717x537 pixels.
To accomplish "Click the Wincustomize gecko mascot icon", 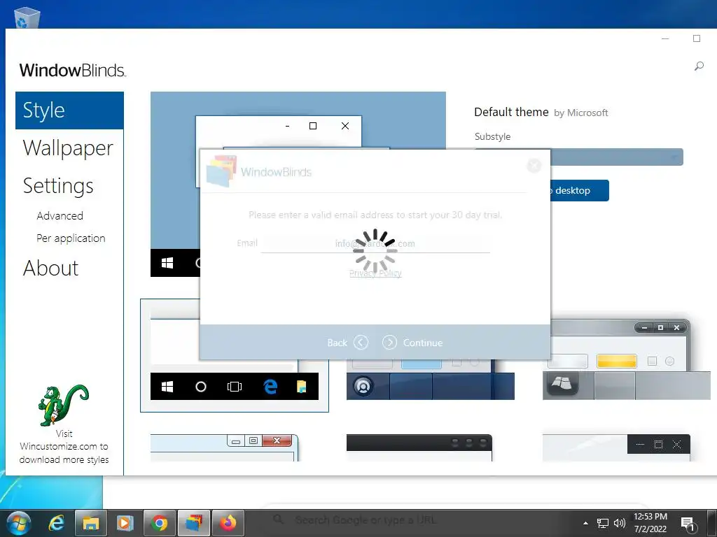I will click(x=63, y=405).
